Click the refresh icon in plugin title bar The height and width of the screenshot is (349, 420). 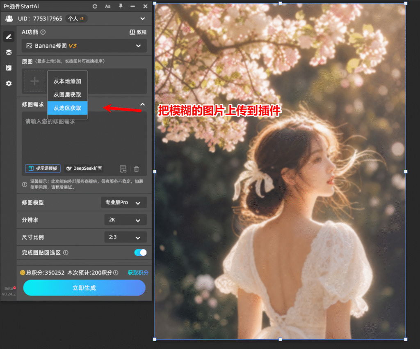(x=95, y=7)
